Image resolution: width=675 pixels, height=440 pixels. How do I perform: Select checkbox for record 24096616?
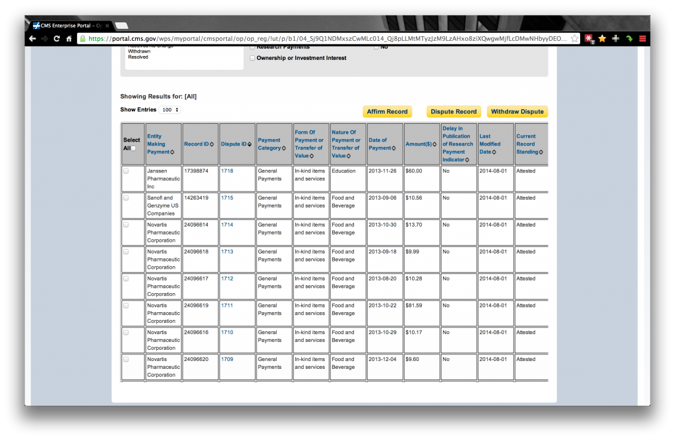click(126, 333)
